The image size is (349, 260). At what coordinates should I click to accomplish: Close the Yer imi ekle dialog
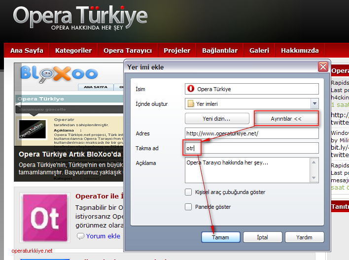click(x=323, y=67)
